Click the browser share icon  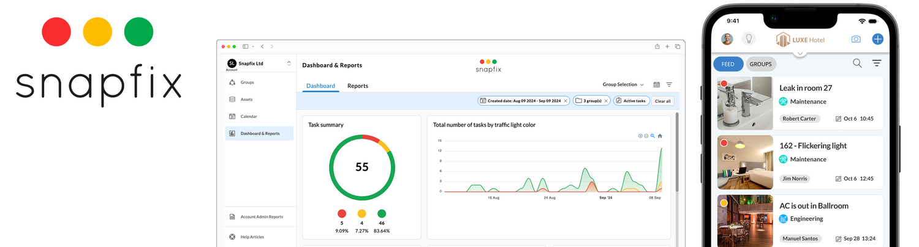pos(657,46)
